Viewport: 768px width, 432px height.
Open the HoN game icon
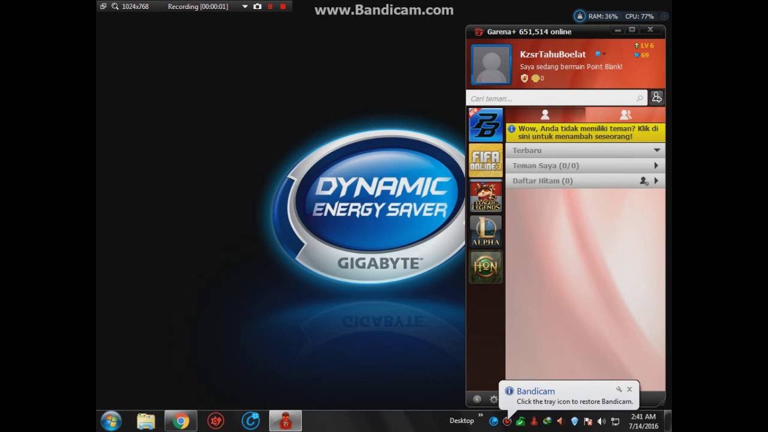point(485,267)
